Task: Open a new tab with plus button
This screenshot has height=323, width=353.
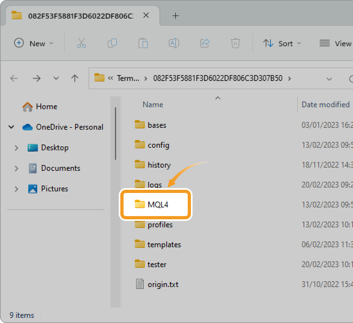Action: click(x=175, y=16)
